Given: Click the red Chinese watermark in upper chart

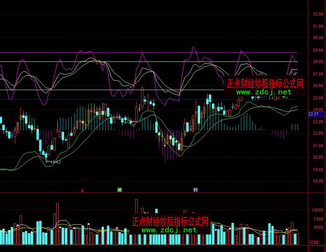Looking at the screenshot, I should (265, 84).
